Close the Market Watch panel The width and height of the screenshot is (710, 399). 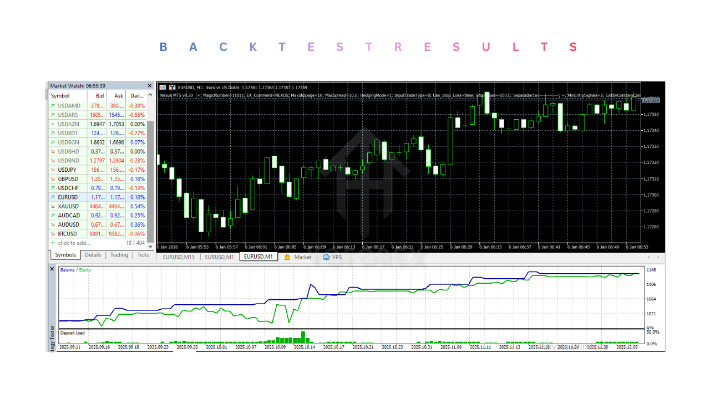pos(149,86)
